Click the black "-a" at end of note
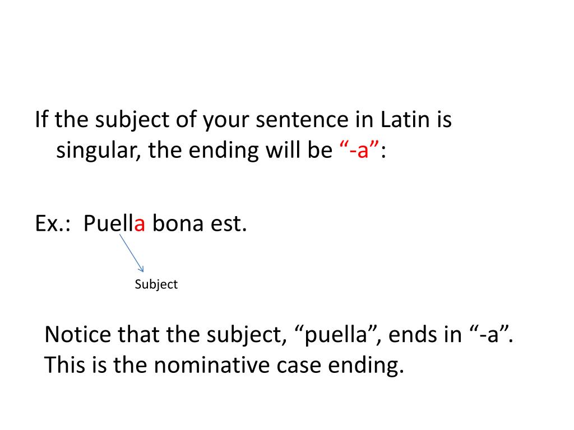The height and width of the screenshot is (430, 574). [489, 334]
